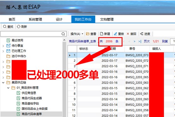Open the 设计 tab
This screenshot has height=117, width=175.
point(59,19)
